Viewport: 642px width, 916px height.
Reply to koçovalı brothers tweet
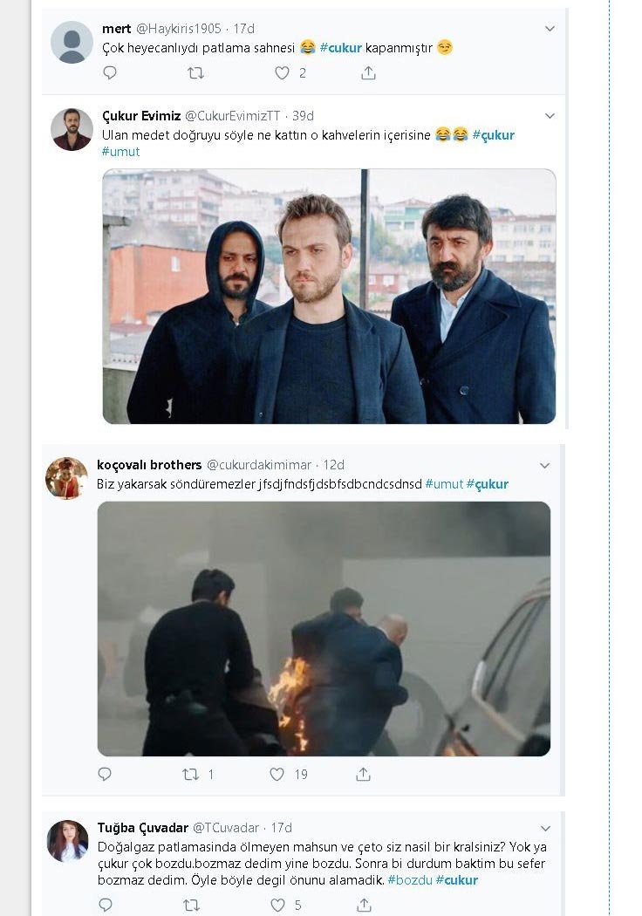tap(105, 774)
